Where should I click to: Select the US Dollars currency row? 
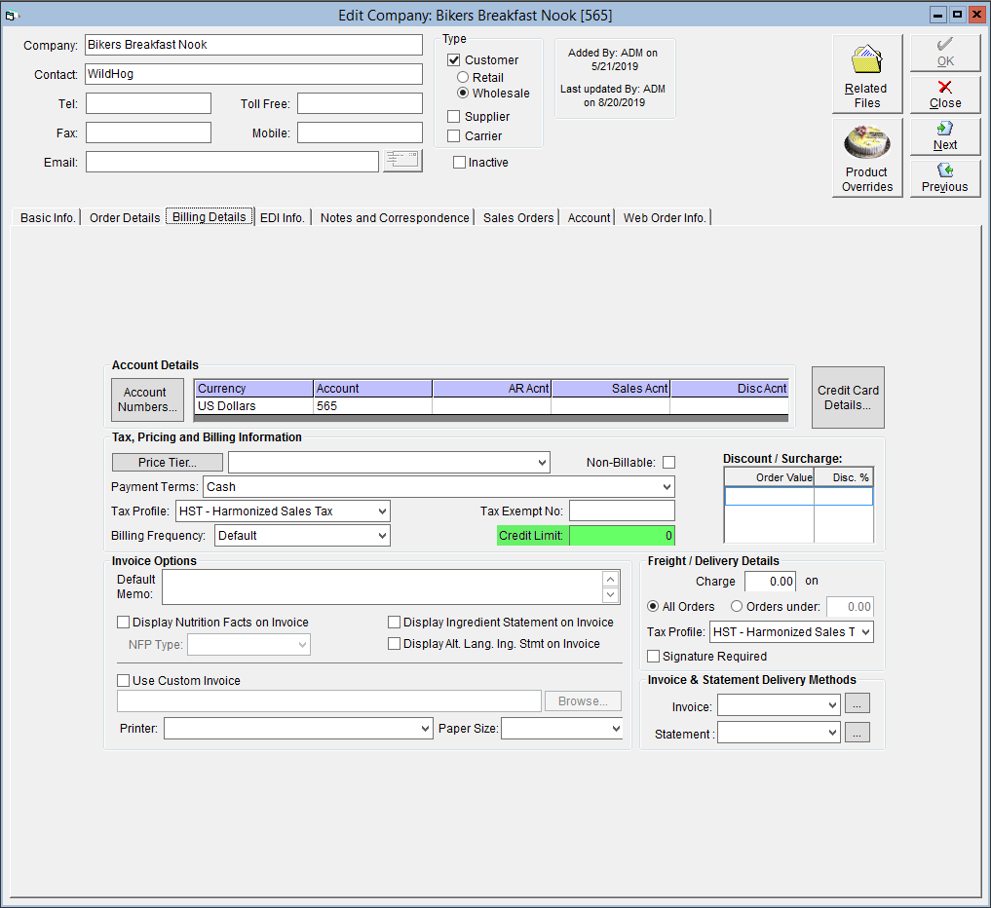pyautogui.click(x=491, y=406)
